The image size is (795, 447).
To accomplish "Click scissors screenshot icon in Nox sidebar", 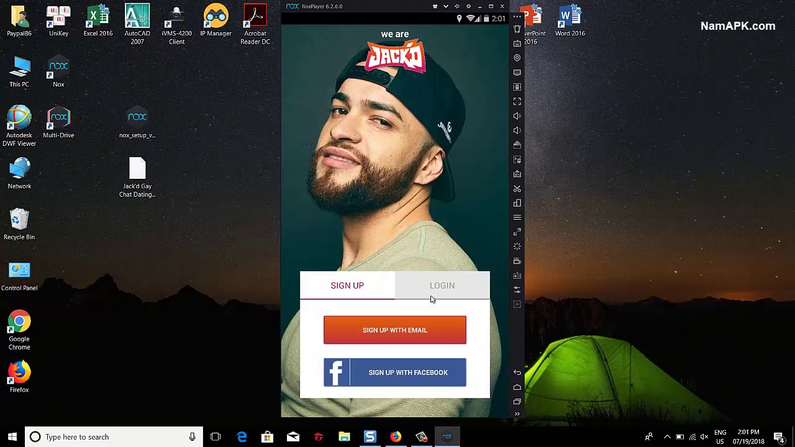I will [x=517, y=189].
